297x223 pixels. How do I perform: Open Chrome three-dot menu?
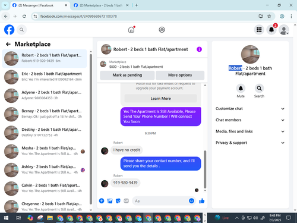(x=291, y=16)
